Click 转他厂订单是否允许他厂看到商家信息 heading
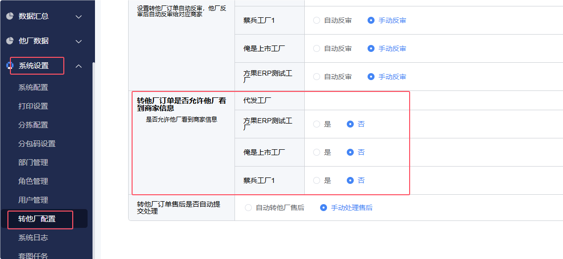563x259 pixels. click(182, 104)
